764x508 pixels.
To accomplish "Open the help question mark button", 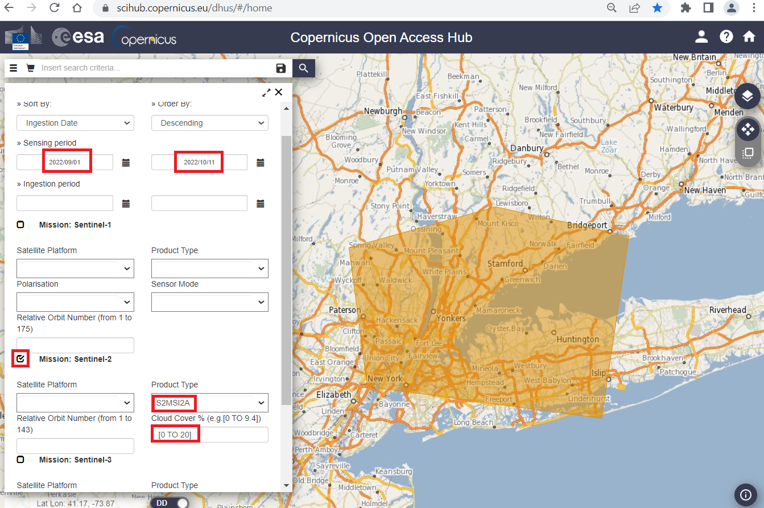I will pos(726,36).
